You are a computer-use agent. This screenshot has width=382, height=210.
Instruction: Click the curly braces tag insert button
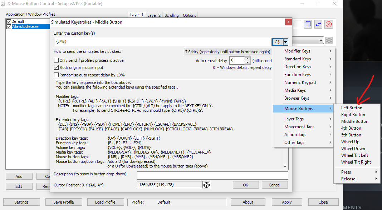coord(278,42)
